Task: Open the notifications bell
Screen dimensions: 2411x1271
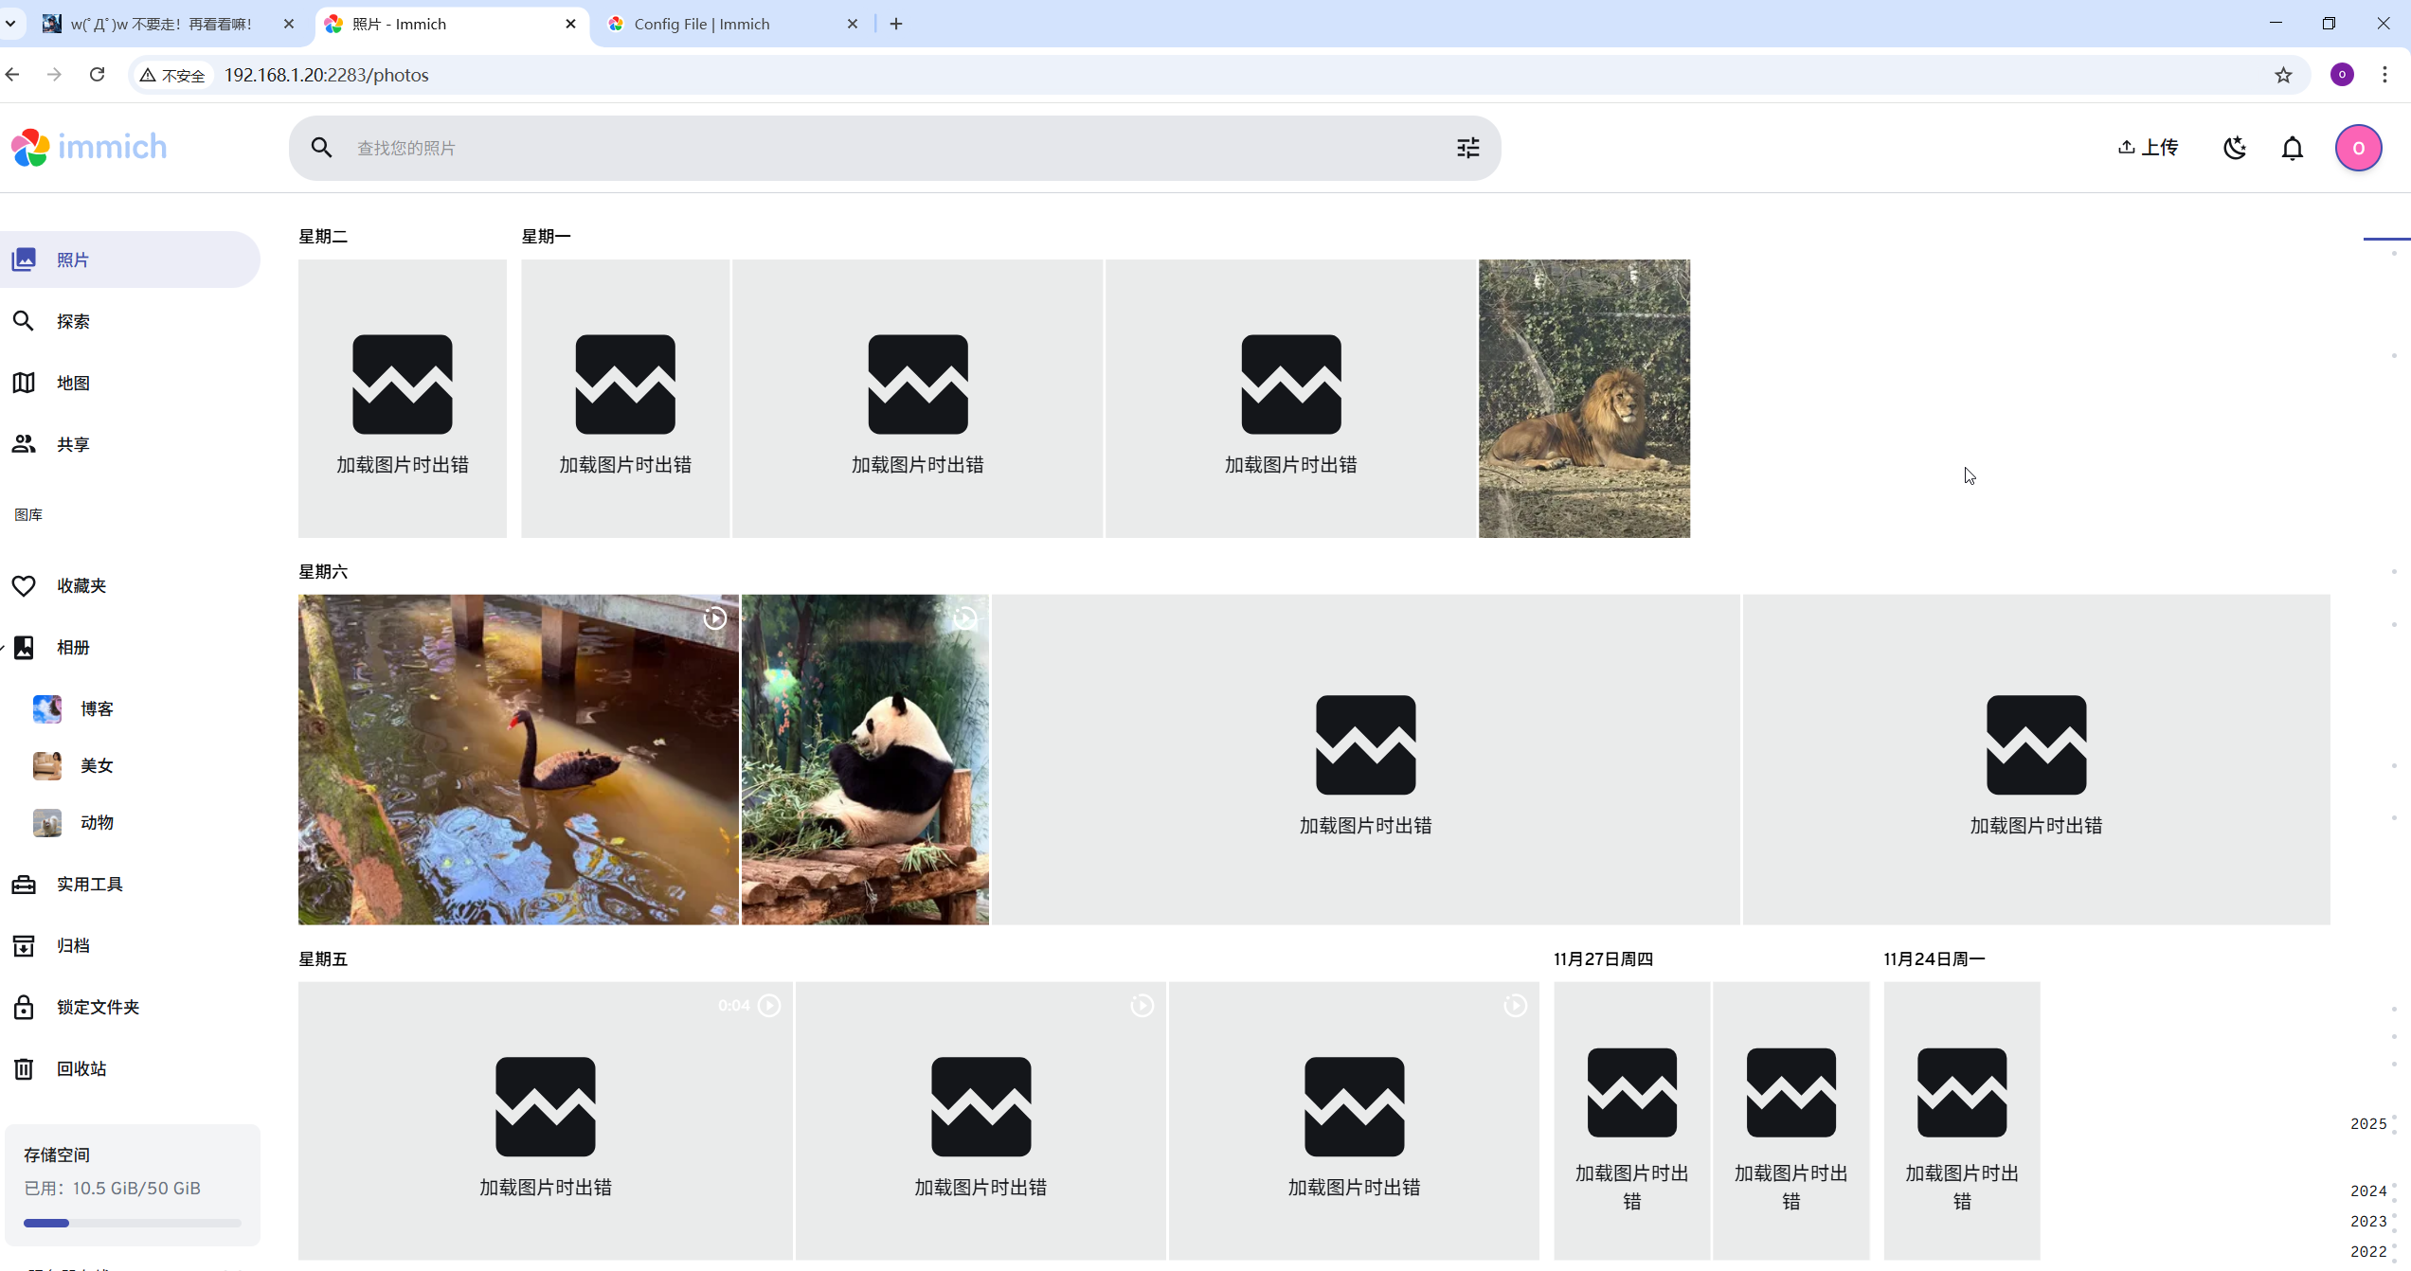Action: (2292, 148)
